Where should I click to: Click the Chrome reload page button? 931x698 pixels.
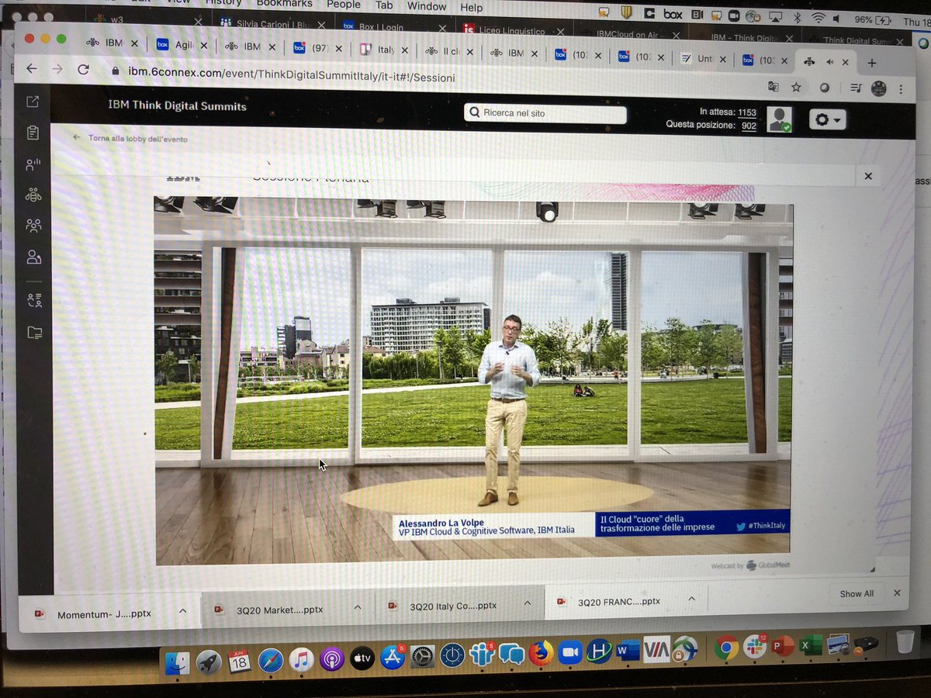point(83,70)
